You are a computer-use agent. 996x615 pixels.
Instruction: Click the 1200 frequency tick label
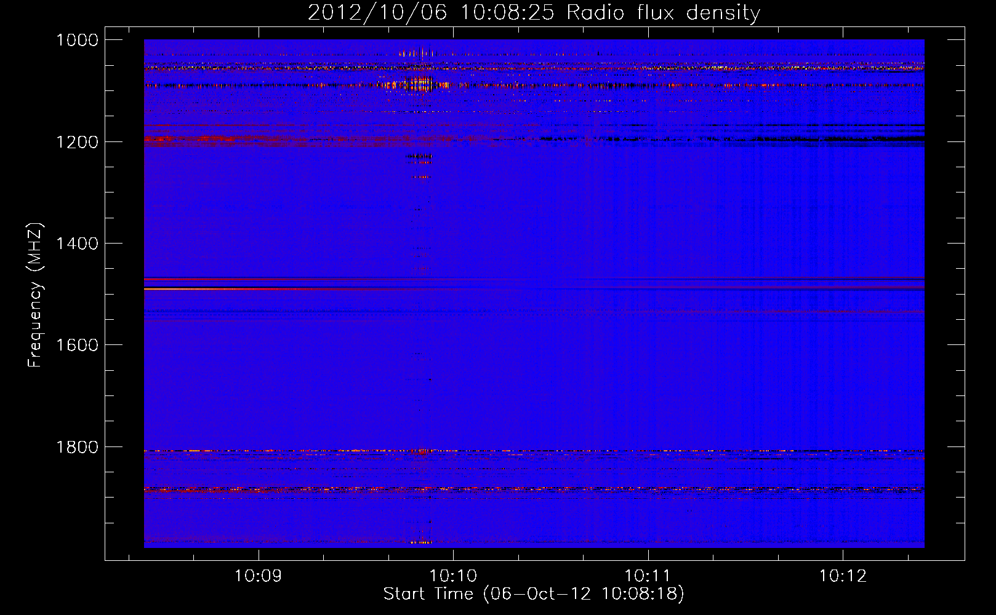[x=77, y=142]
